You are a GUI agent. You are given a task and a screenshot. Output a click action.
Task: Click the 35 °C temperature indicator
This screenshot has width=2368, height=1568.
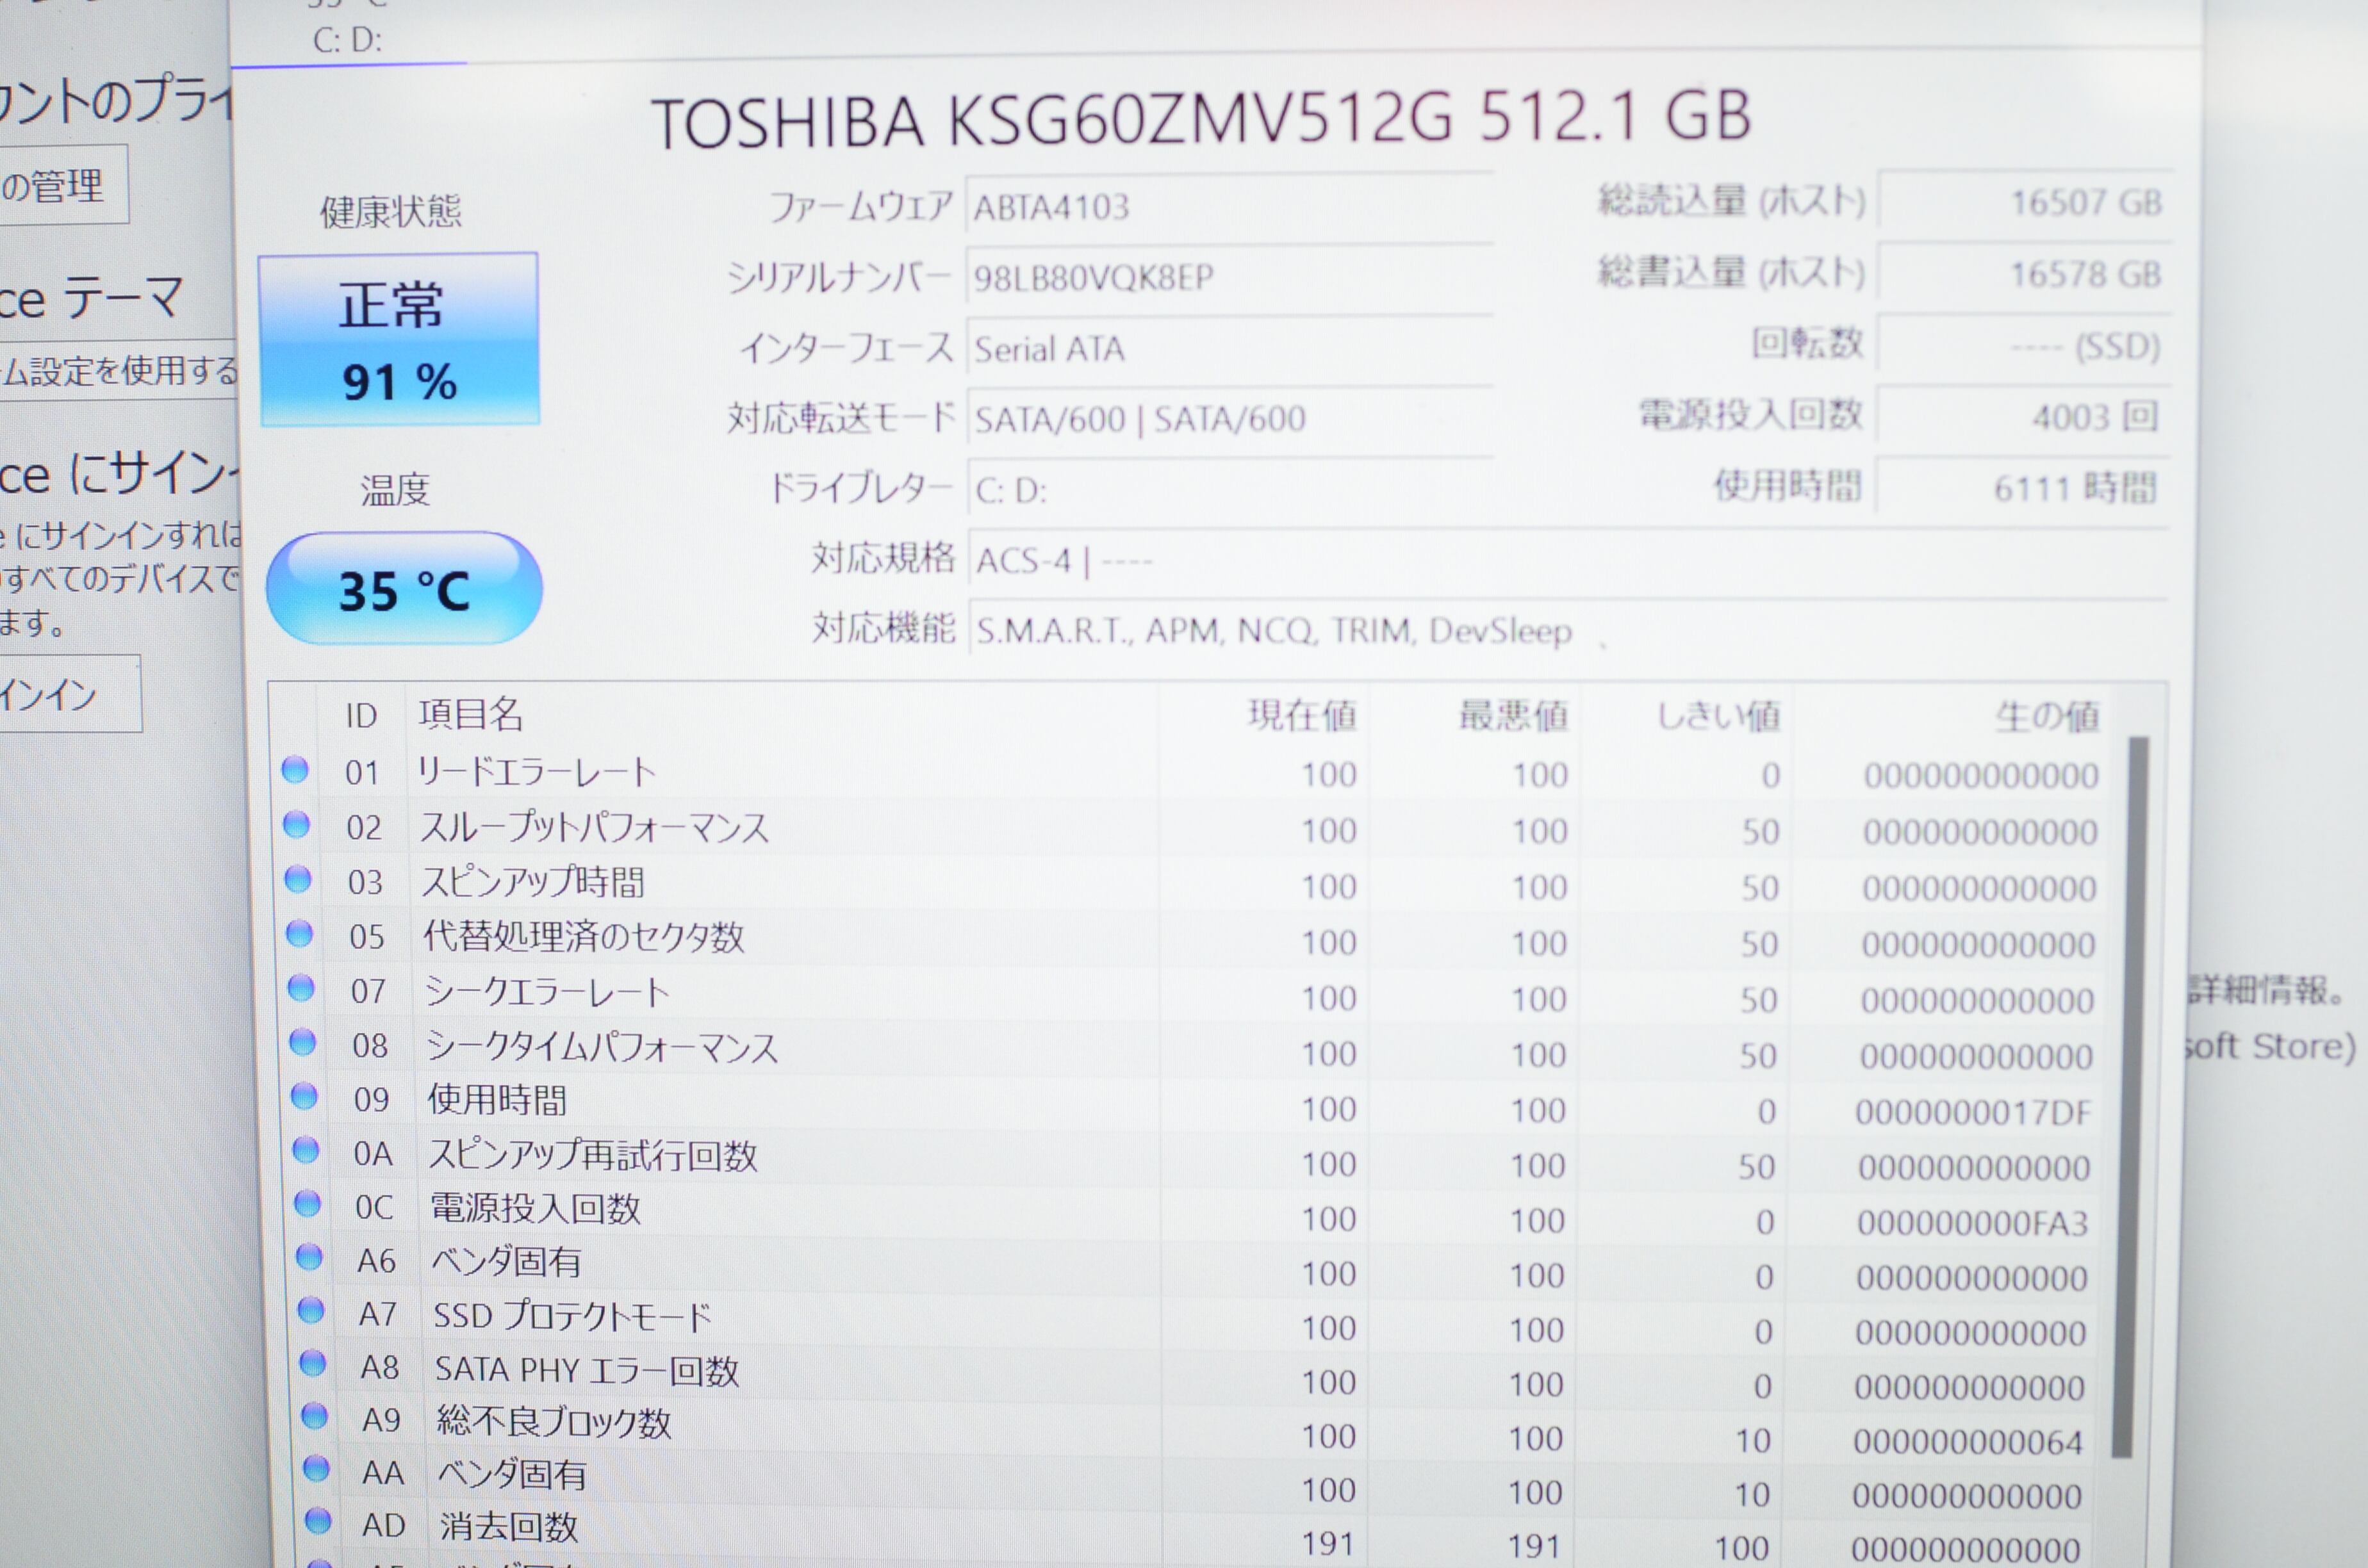[404, 589]
